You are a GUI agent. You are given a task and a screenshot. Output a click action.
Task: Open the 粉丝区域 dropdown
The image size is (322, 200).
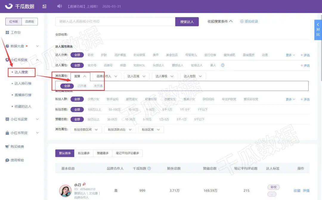pyautogui.click(x=151, y=130)
